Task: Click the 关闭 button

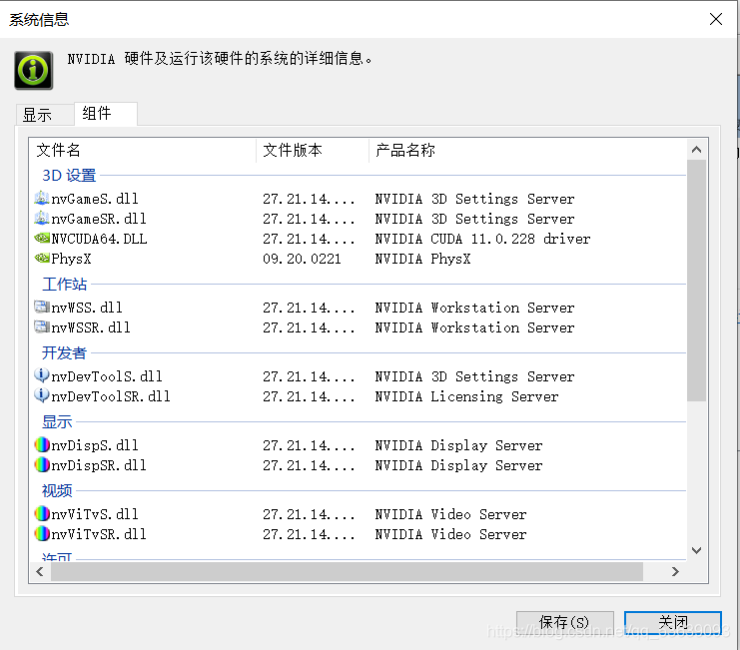Action: coord(673,623)
